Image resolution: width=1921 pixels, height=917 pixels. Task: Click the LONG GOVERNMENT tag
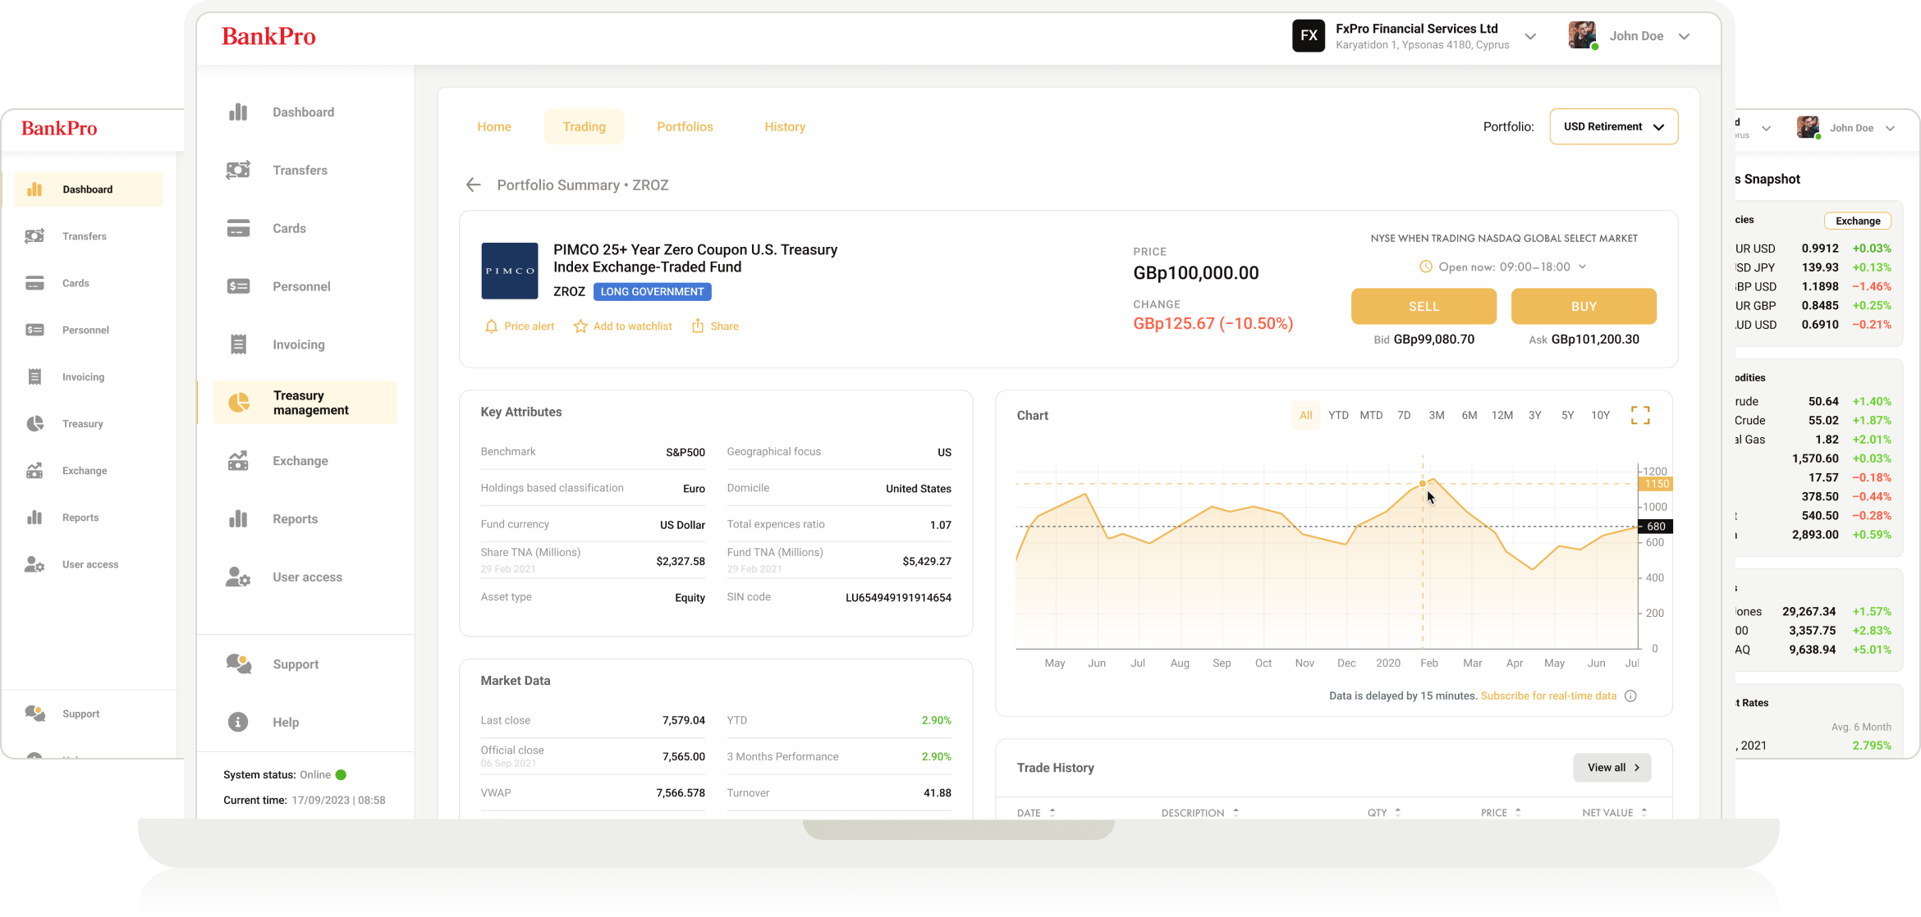[x=652, y=291]
